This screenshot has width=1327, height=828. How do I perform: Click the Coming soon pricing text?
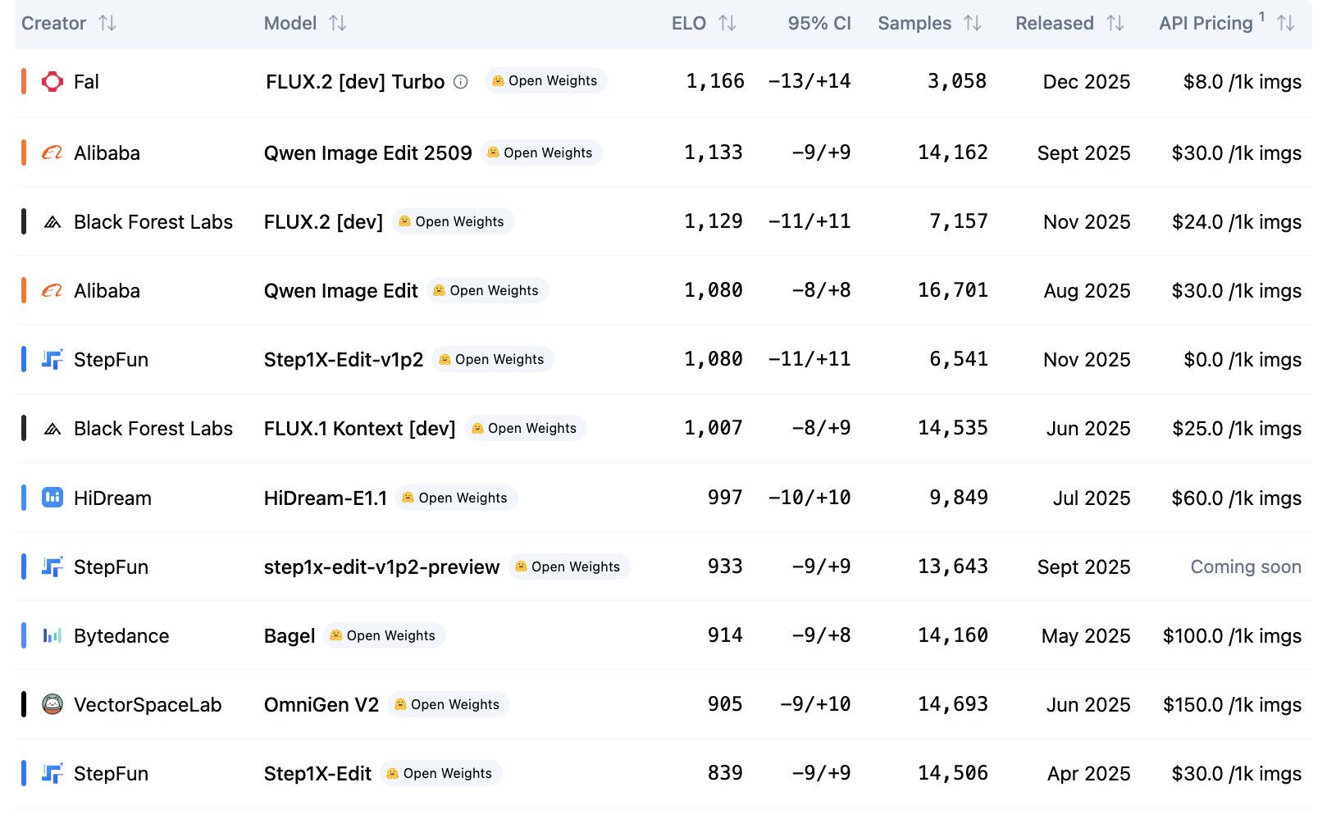[x=1245, y=566]
